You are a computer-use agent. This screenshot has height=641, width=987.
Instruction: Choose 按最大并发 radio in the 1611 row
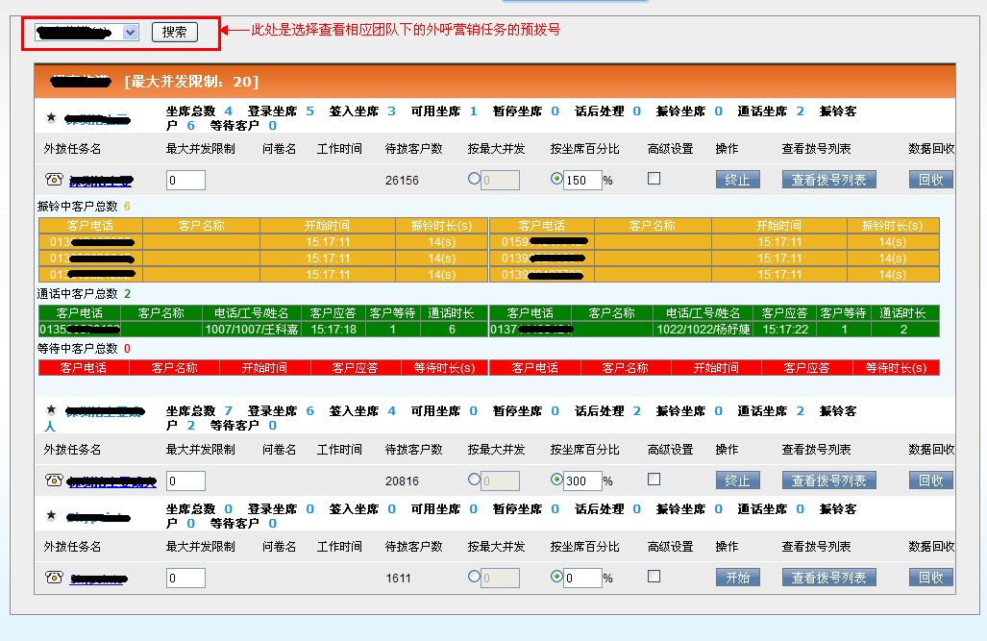click(x=474, y=577)
